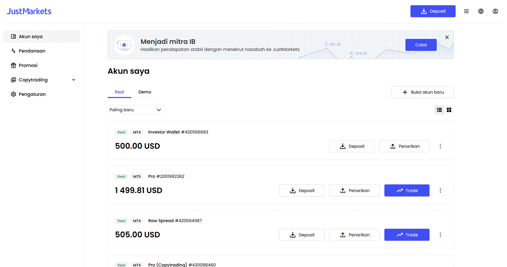Click the Pendanaan sidebar icon
The height and width of the screenshot is (267, 507).
(x=13, y=51)
